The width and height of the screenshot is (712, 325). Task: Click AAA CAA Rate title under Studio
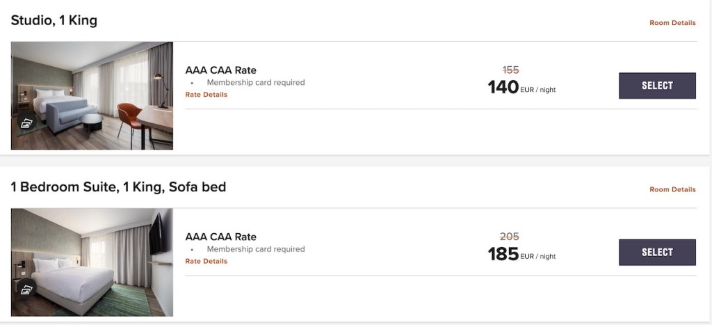click(x=220, y=70)
